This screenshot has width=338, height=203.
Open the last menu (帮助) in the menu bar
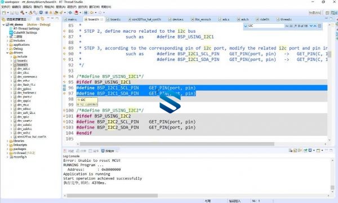click(x=106, y=7)
